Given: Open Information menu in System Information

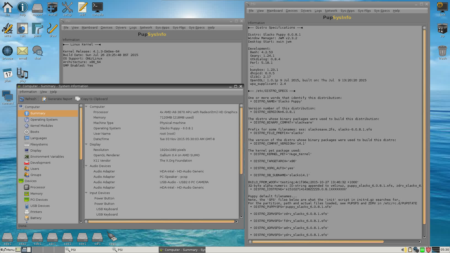Looking at the screenshot, I should click(28, 92).
